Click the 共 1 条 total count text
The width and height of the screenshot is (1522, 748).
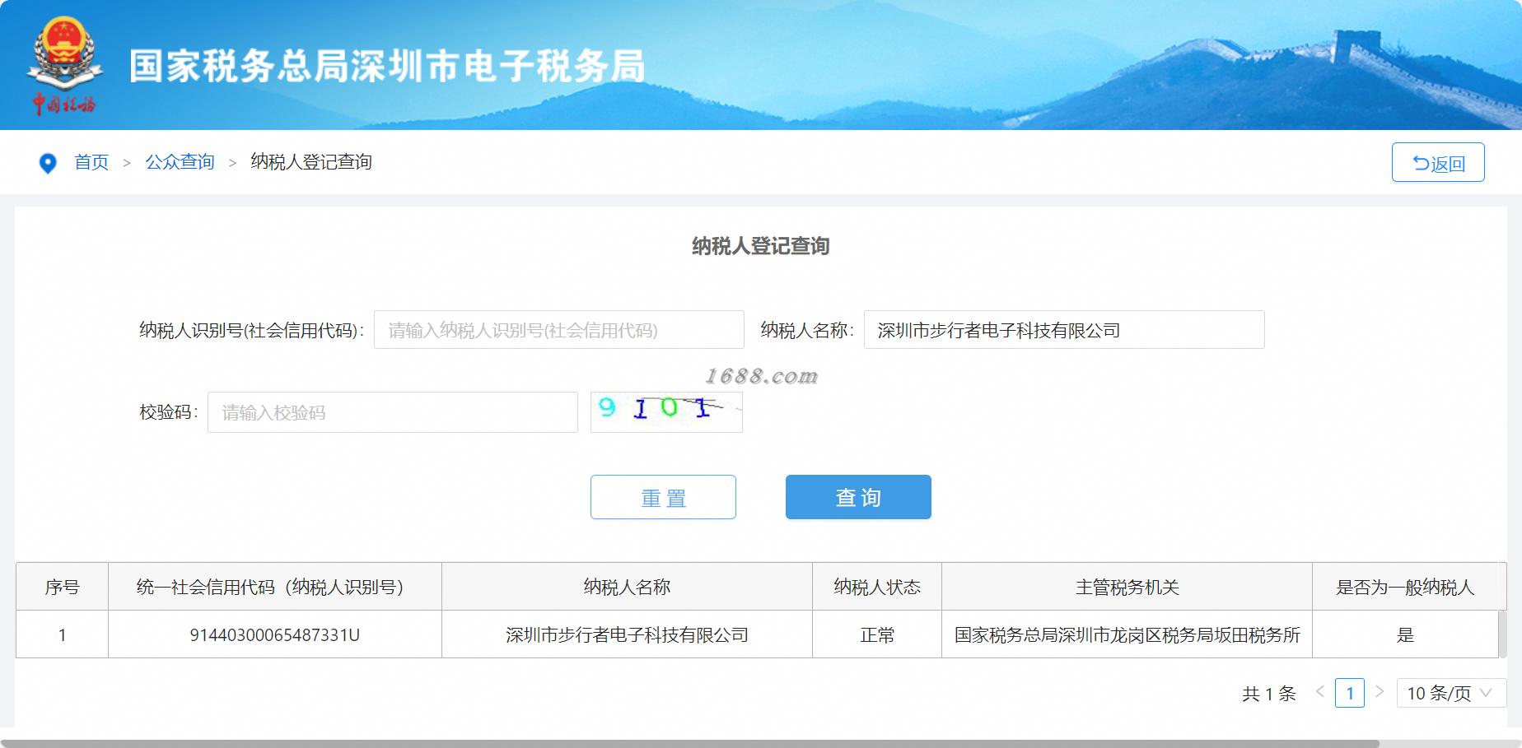click(x=1268, y=694)
